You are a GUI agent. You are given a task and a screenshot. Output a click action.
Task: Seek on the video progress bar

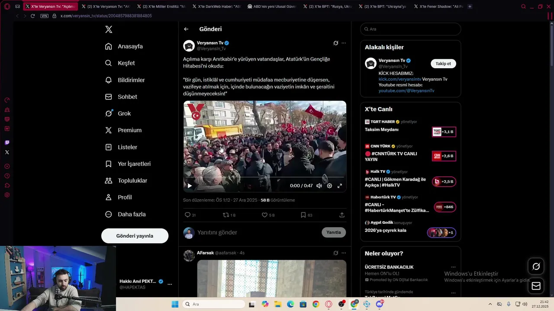point(264,177)
